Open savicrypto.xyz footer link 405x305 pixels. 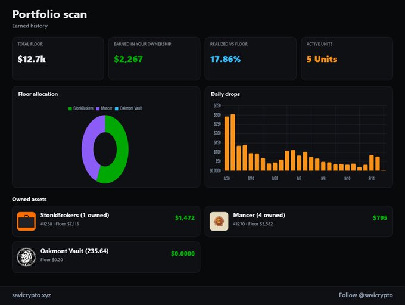point(32,295)
